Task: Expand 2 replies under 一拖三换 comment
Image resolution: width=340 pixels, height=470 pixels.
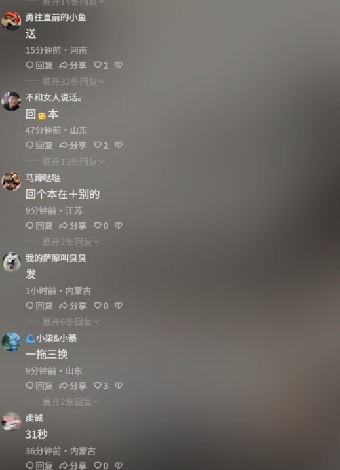Action: click(70, 402)
